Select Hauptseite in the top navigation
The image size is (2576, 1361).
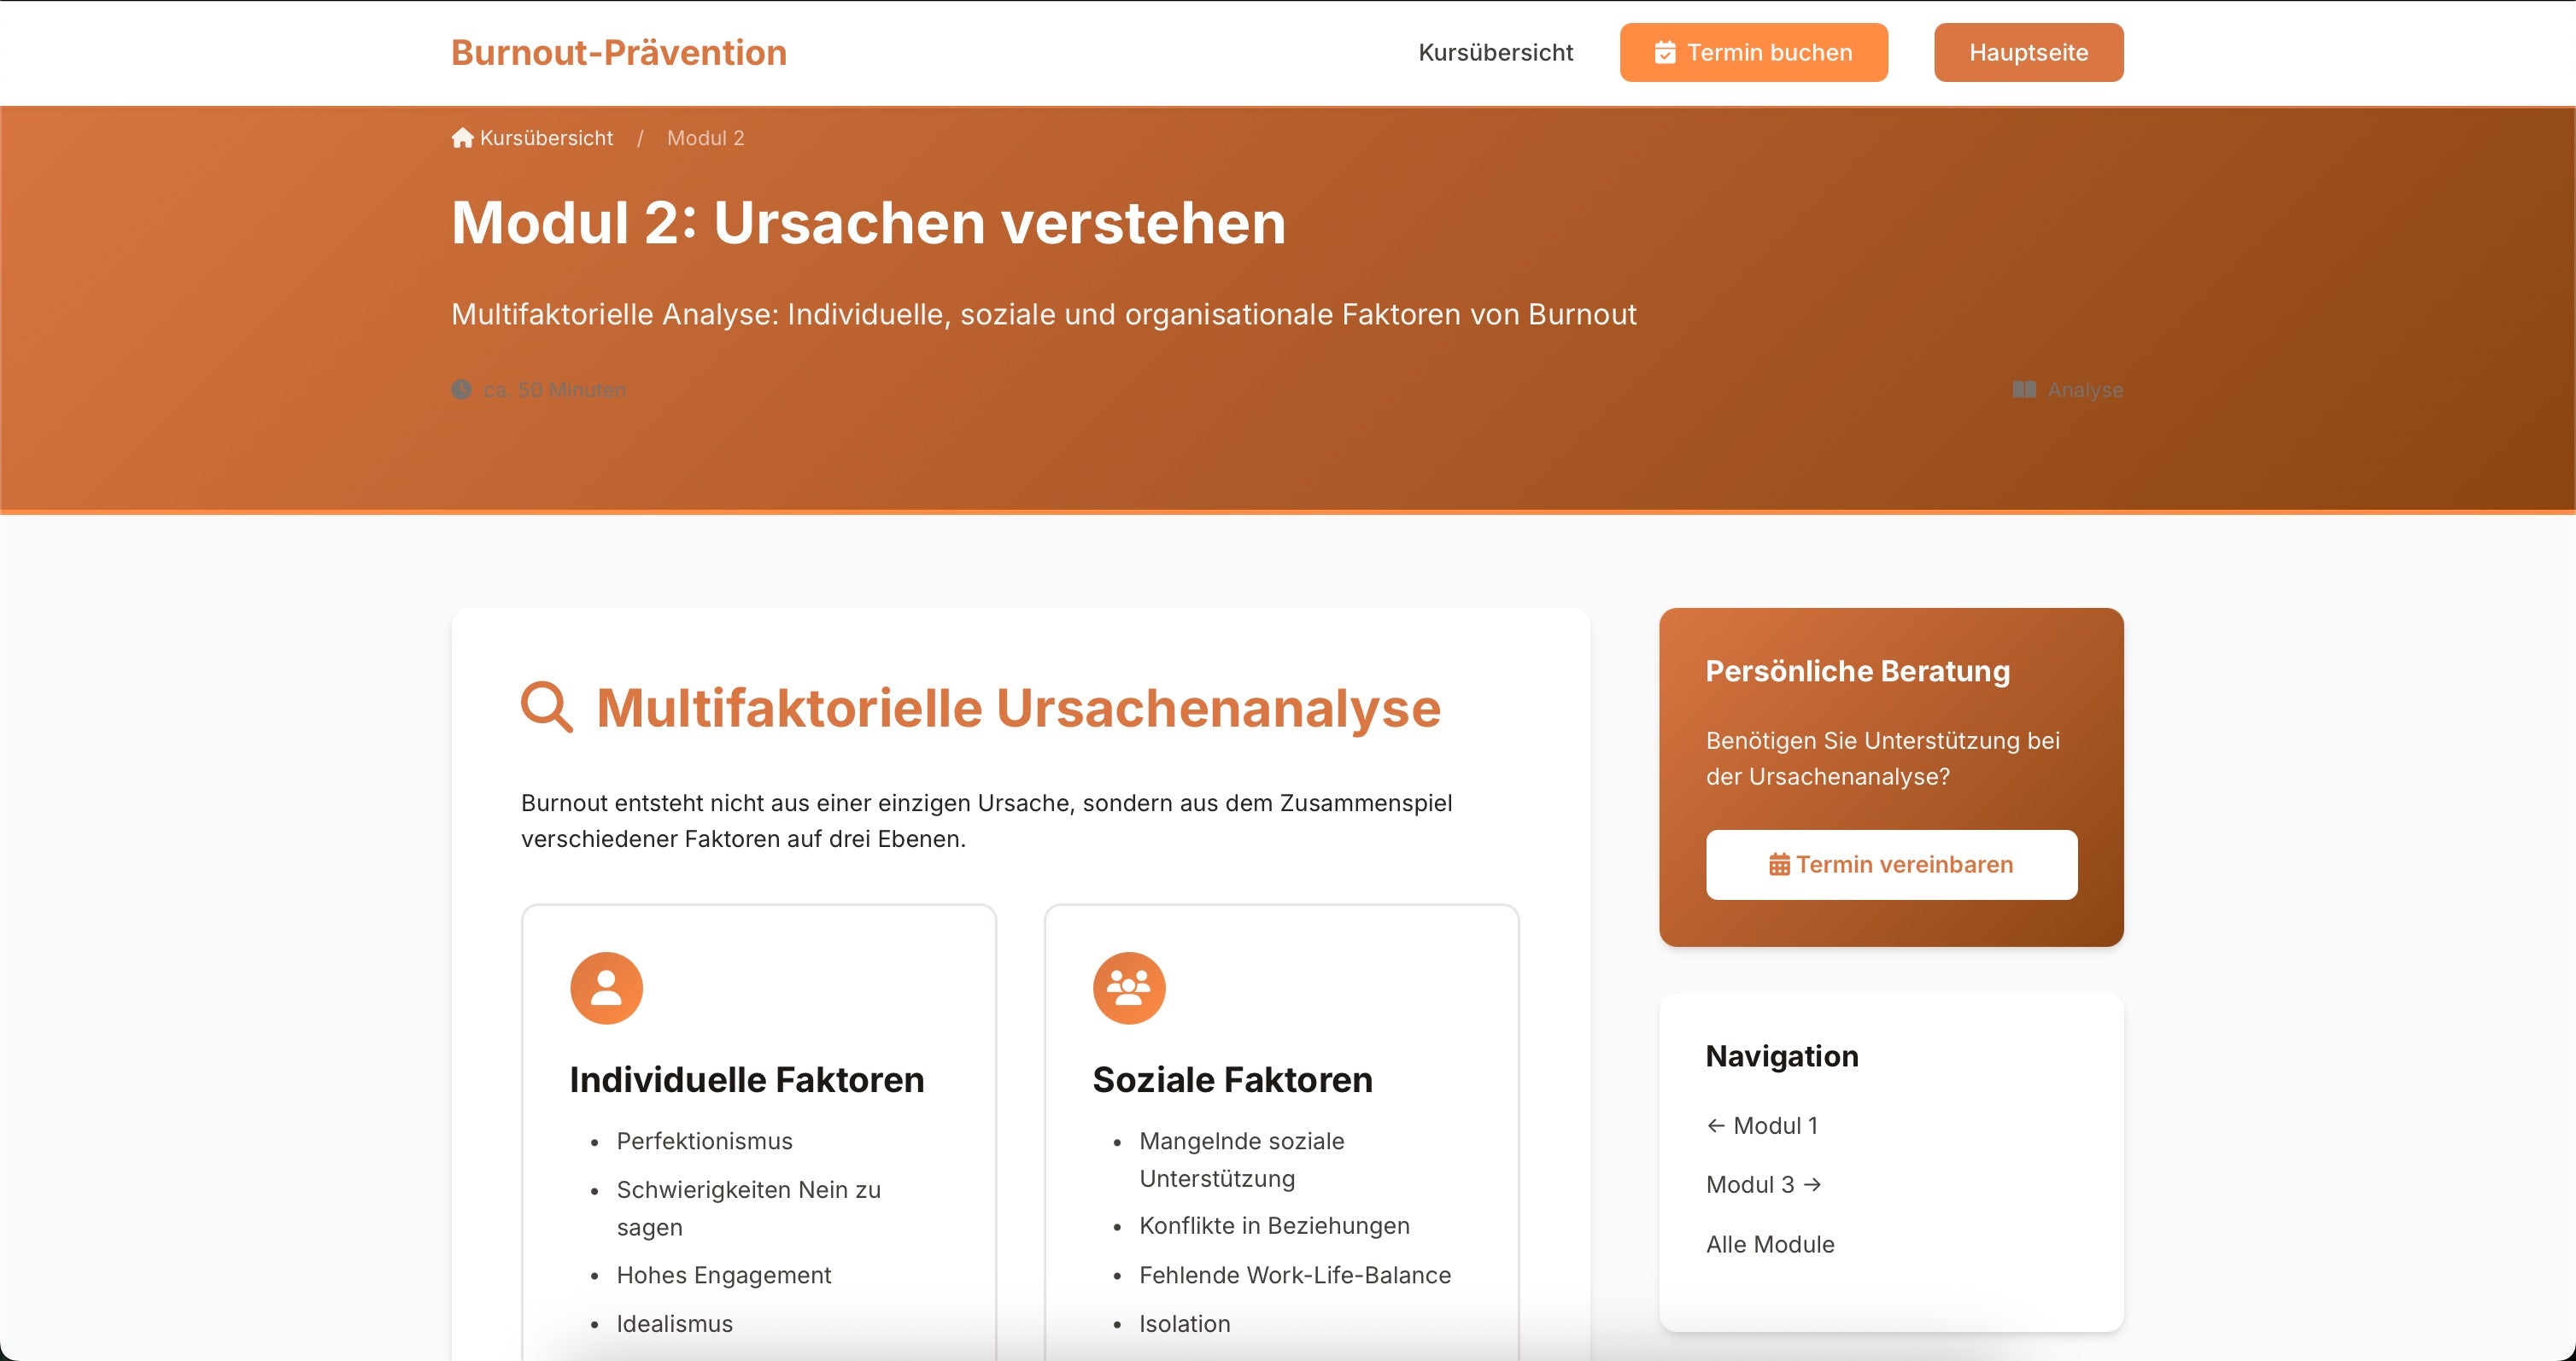coord(2028,52)
